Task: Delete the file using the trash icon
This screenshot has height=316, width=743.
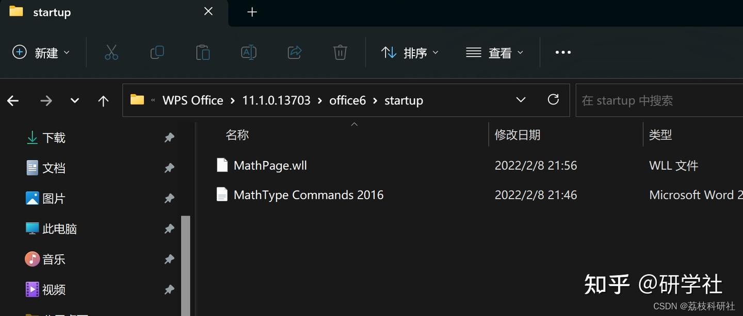Action: 340,52
